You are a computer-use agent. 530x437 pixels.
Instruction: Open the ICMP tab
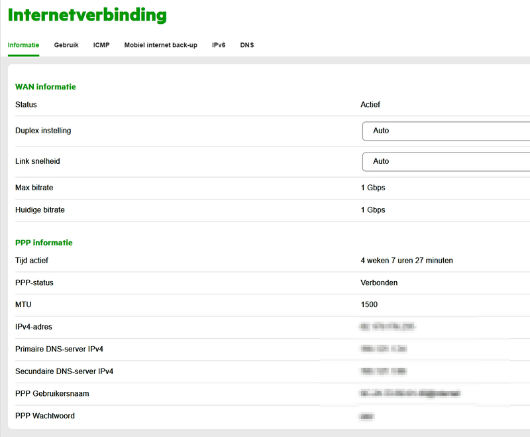click(101, 45)
